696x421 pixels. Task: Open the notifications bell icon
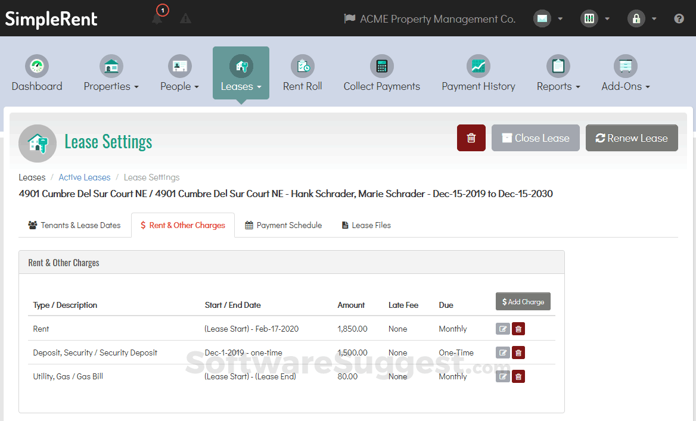click(x=157, y=18)
